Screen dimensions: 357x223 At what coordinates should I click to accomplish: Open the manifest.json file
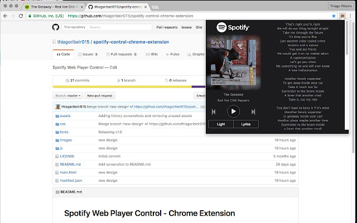pyautogui.click(x=71, y=181)
